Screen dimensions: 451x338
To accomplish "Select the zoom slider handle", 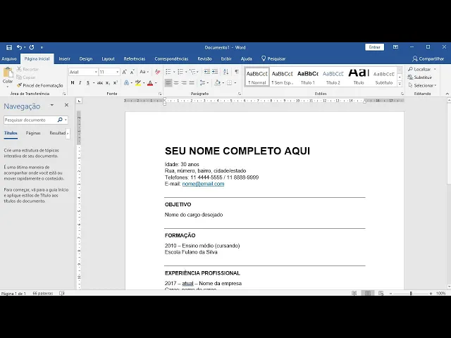I will pyautogui.click(x=411, y=293).
